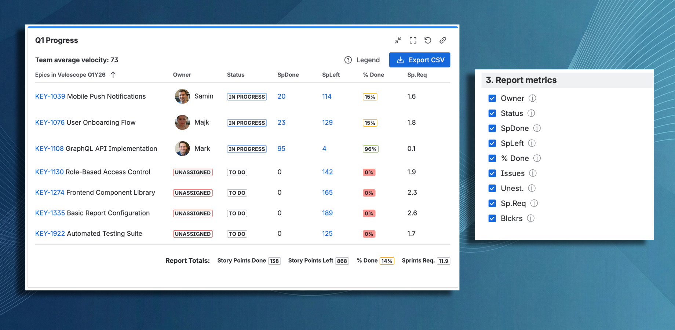Click the % Done total 14% badge
Viewport: 675px width, 330px height.
pos(387,261)
